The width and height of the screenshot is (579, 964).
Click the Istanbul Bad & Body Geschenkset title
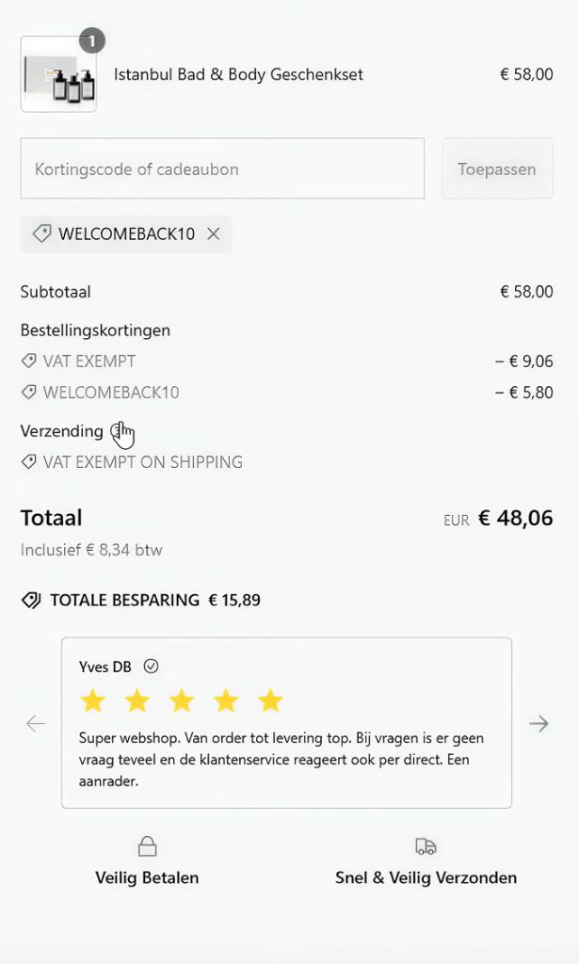pos(238,75)
